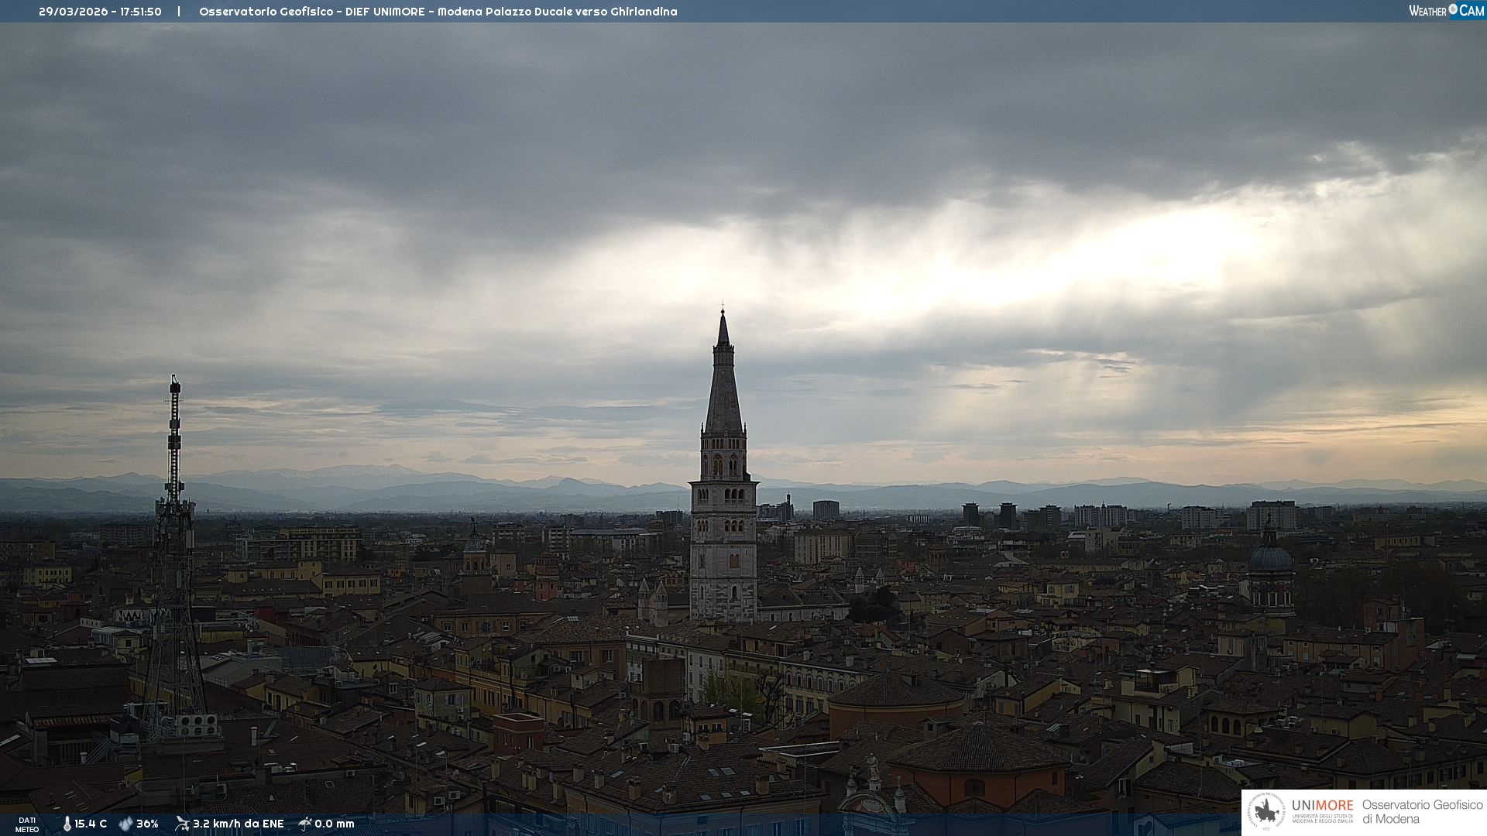The width and height of the screenshot is (1487, 836).
Task: Click the church dome on the right
Action: tap(1270, 557)
